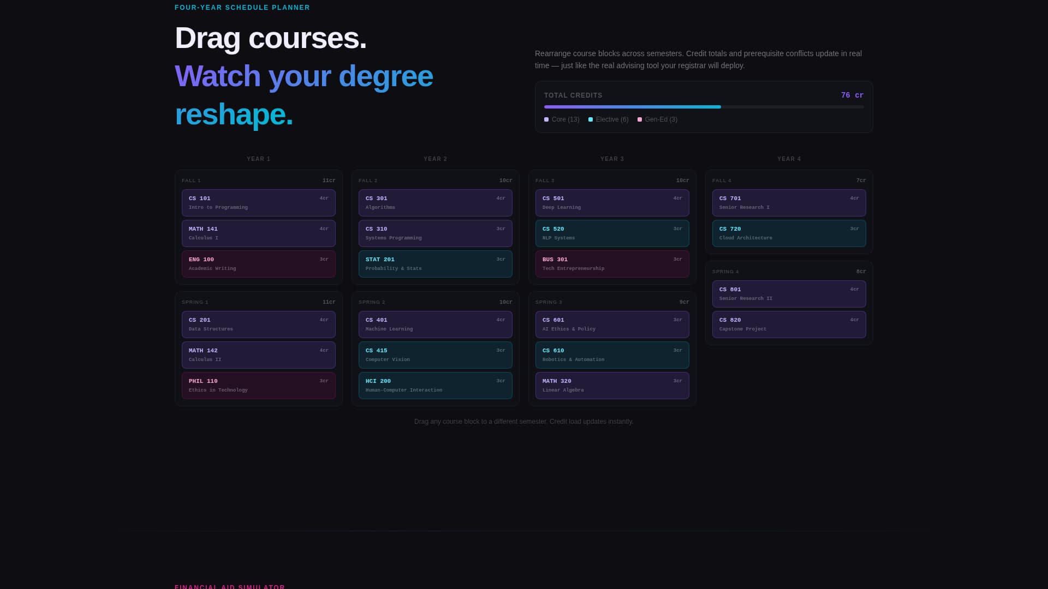Select STAT 201 Probability & Stats block
Image resolution: width=1048 pixels, height=589 pixels.
[x=435, y=264]
